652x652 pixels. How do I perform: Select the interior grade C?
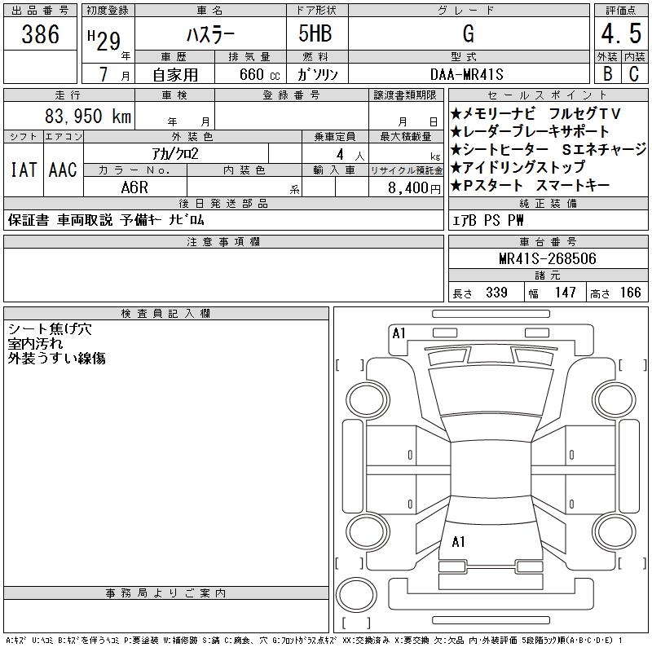(634, 74)
